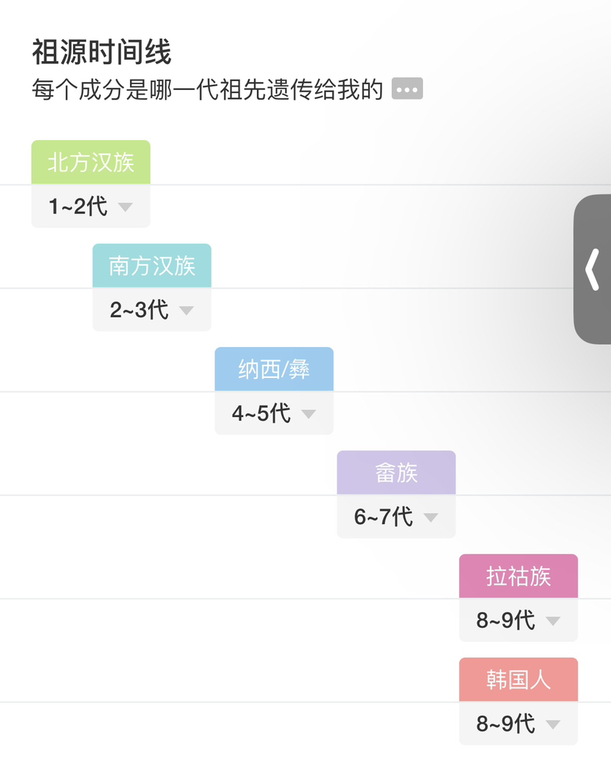Click the 1~2代 generation text

click(x=78, y=206)
